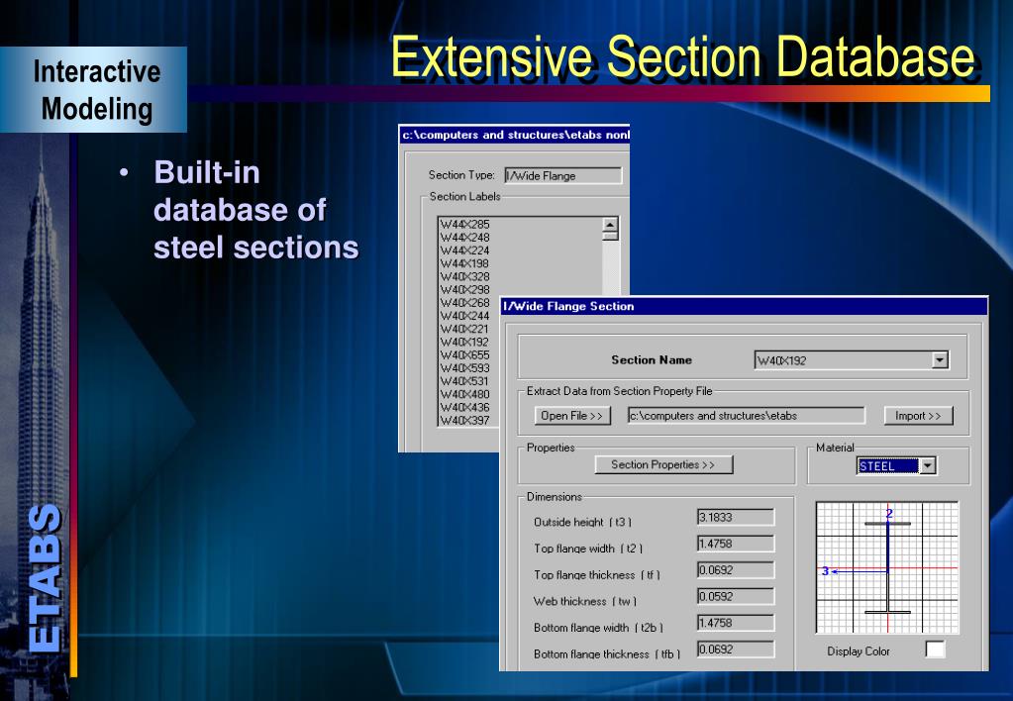Select W40X593 in Section Labels list
The image size is (1013, 701).
tap(465, 367)
